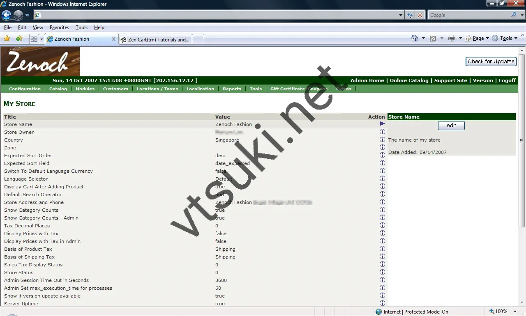Click info icon for Basis of Product Tax

tap(382, 249)
